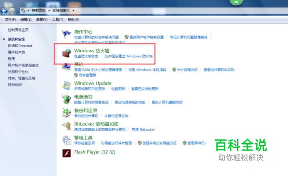The width and height of the screenshot is (288, 176).
Task: Open the Windows 防火墙 brick wall icon
Action: click(x=66, y=53)
